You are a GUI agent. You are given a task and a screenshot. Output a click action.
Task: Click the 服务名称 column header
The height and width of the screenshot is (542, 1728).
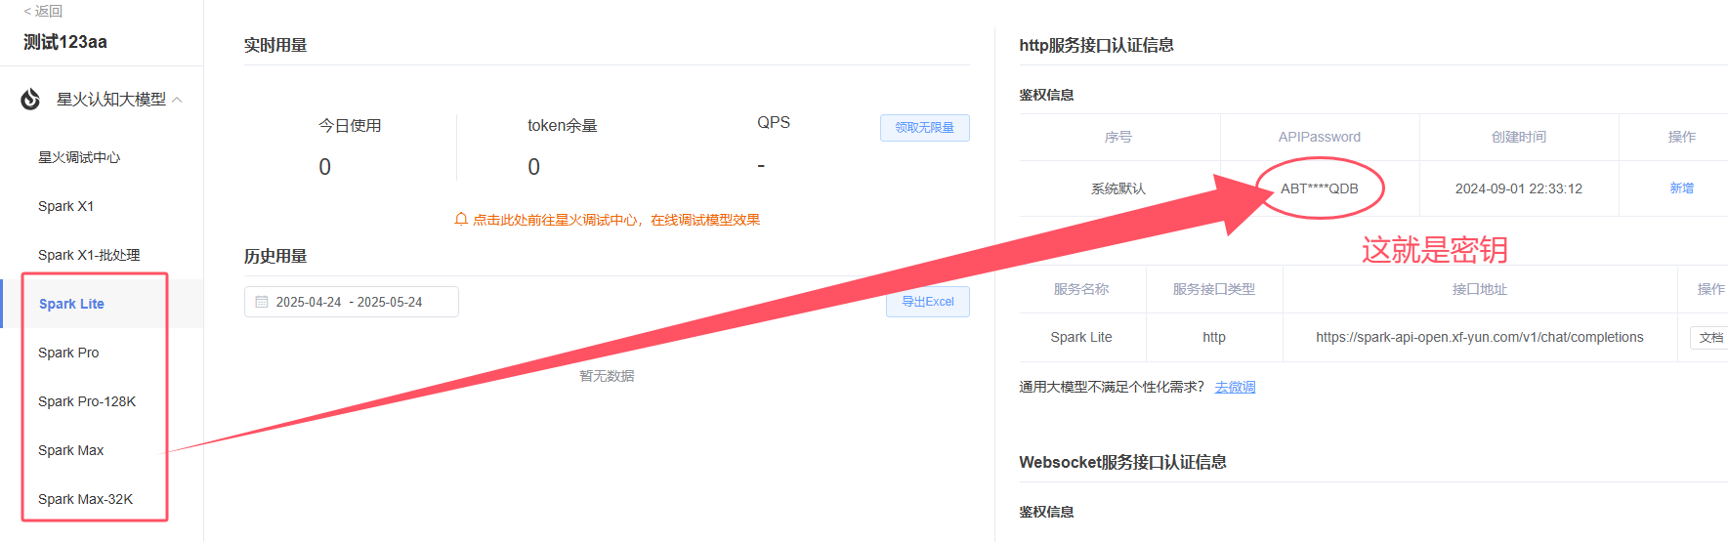click(x=1081, y=289)
